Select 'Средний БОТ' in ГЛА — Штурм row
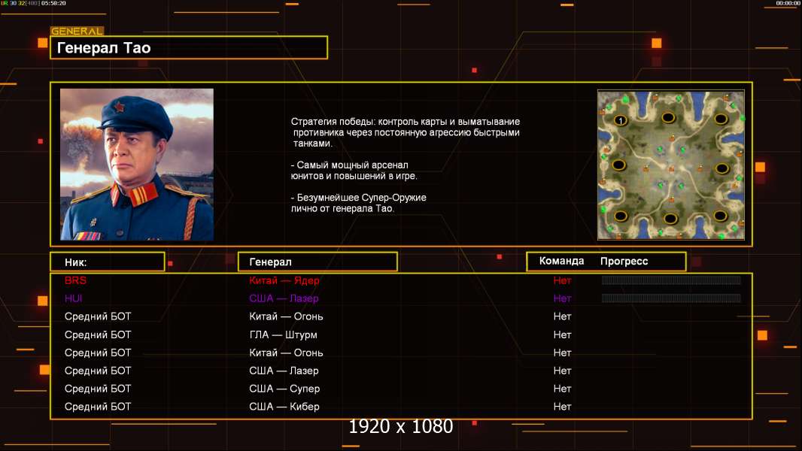 pyautogui.click(x=98, y=334)
